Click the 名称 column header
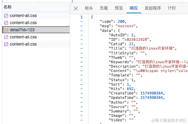 pos(36,7)
